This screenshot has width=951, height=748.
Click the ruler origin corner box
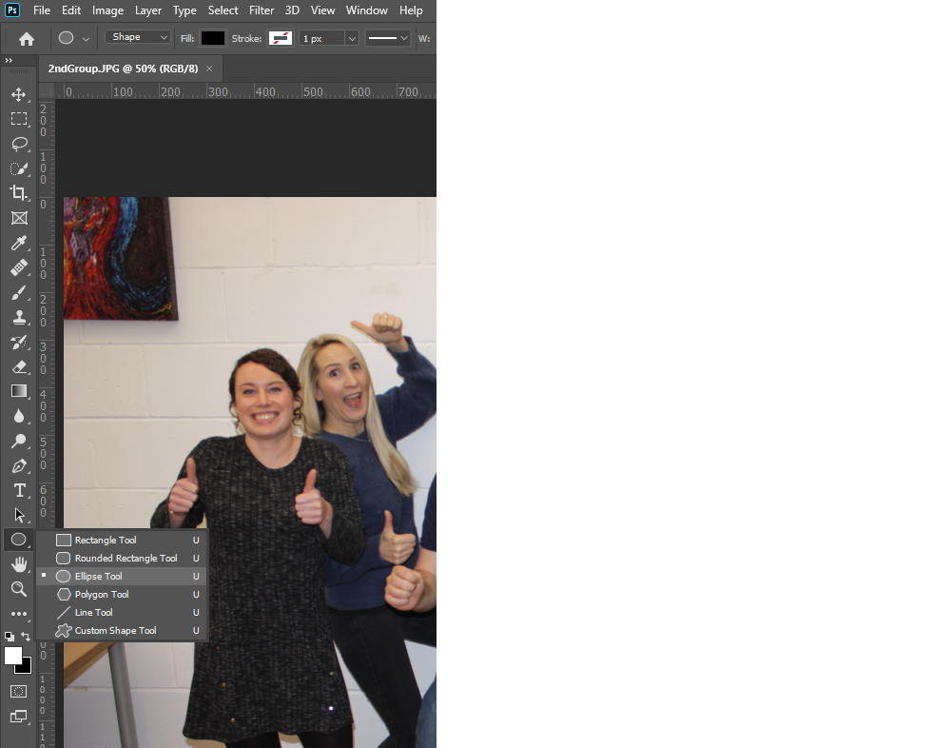[47, 91]
